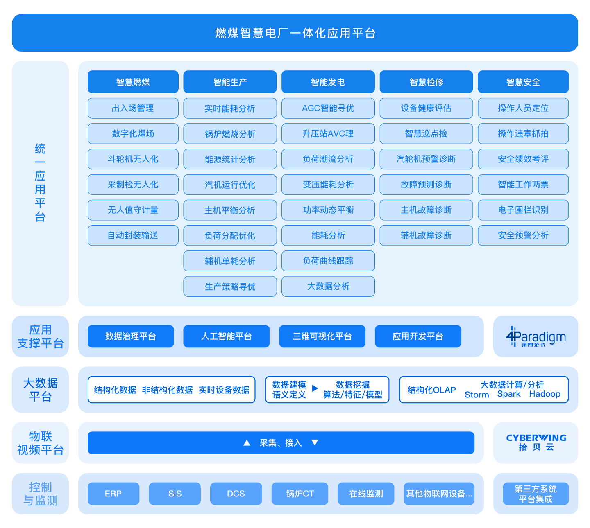The height and width of the screenshot is (528, 590).
Task: Click the 锅炉CT block
Action: [300, 494]
